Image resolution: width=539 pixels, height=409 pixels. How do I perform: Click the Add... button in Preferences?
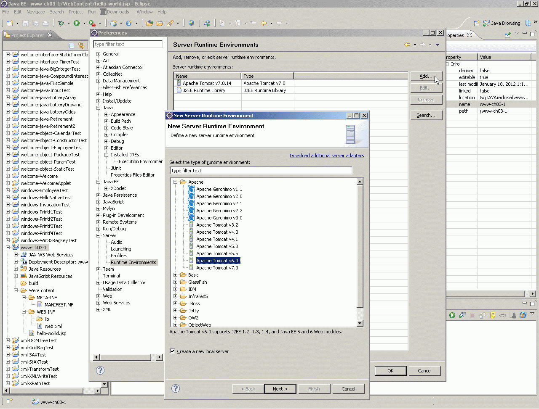tap(426, 76)
